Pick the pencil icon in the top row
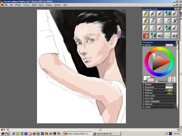 click(x=146, y=14)
